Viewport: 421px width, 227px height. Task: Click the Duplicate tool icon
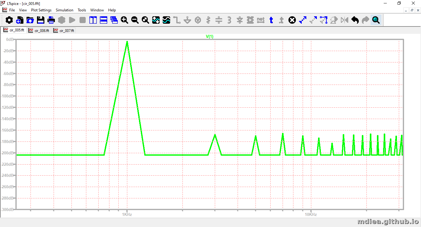click(x=303, y=20)
